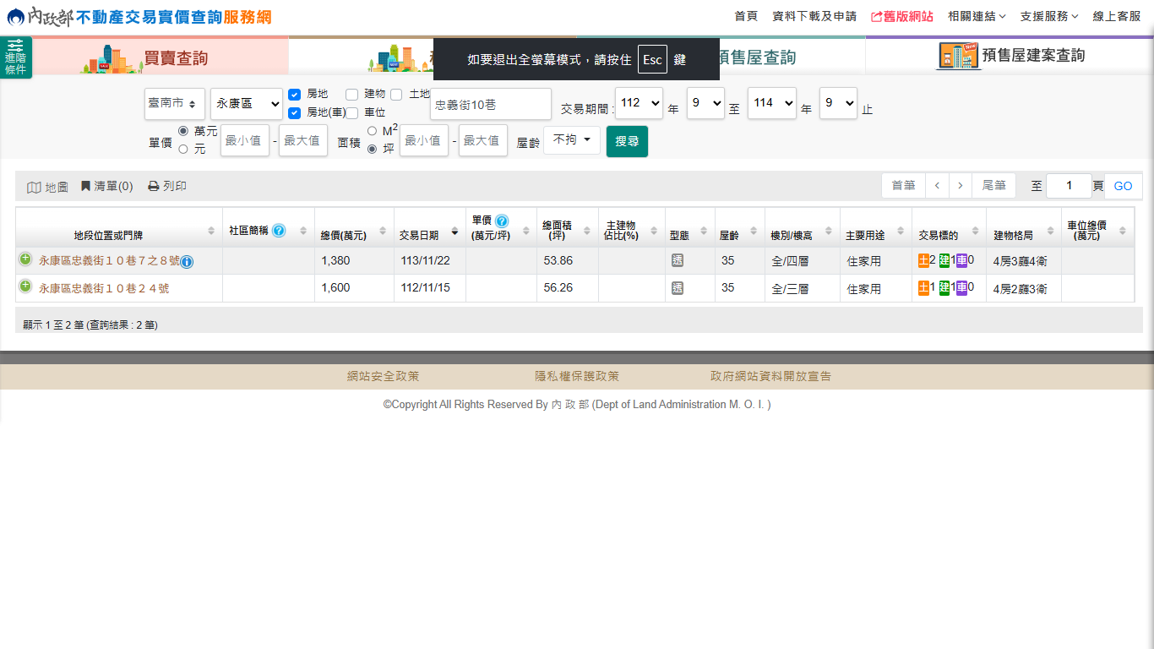This screenshot has height=649, width=1154.
Task: Expand the 屋齡 不拘 dropdown
Action: (571, 140)
